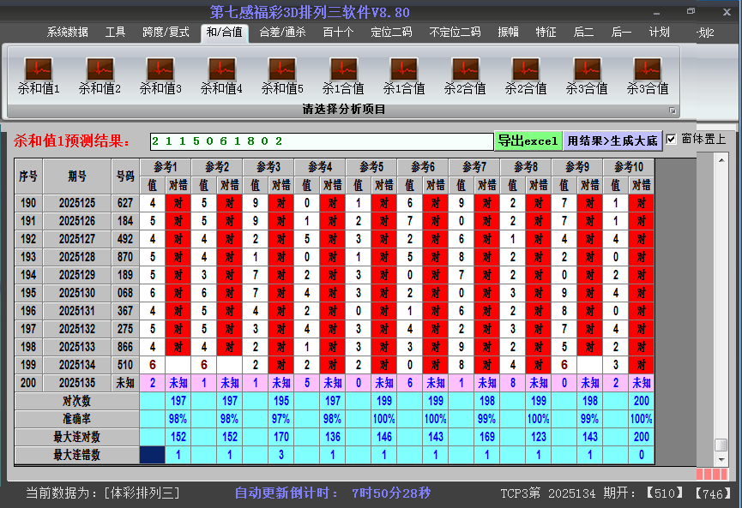Open the 杀和值4 analysis icon
Image resolution: width=742 pixels, height=508 pixels.
tap(221, 75)
